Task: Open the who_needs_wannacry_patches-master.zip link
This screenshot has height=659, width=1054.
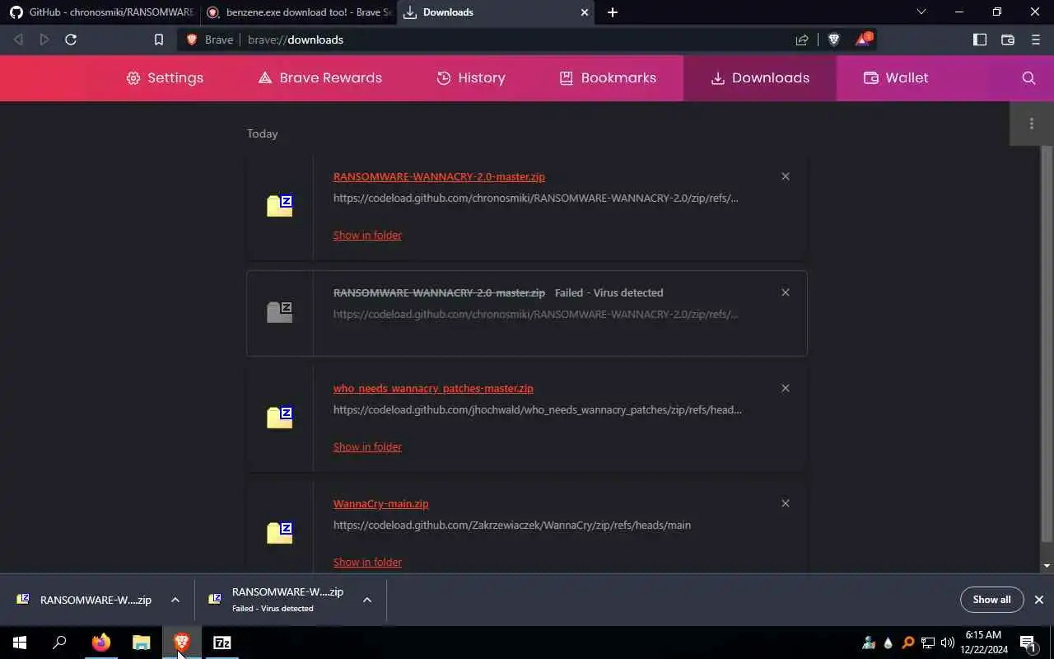Action: pyautogui.click(x=433, y=388)
